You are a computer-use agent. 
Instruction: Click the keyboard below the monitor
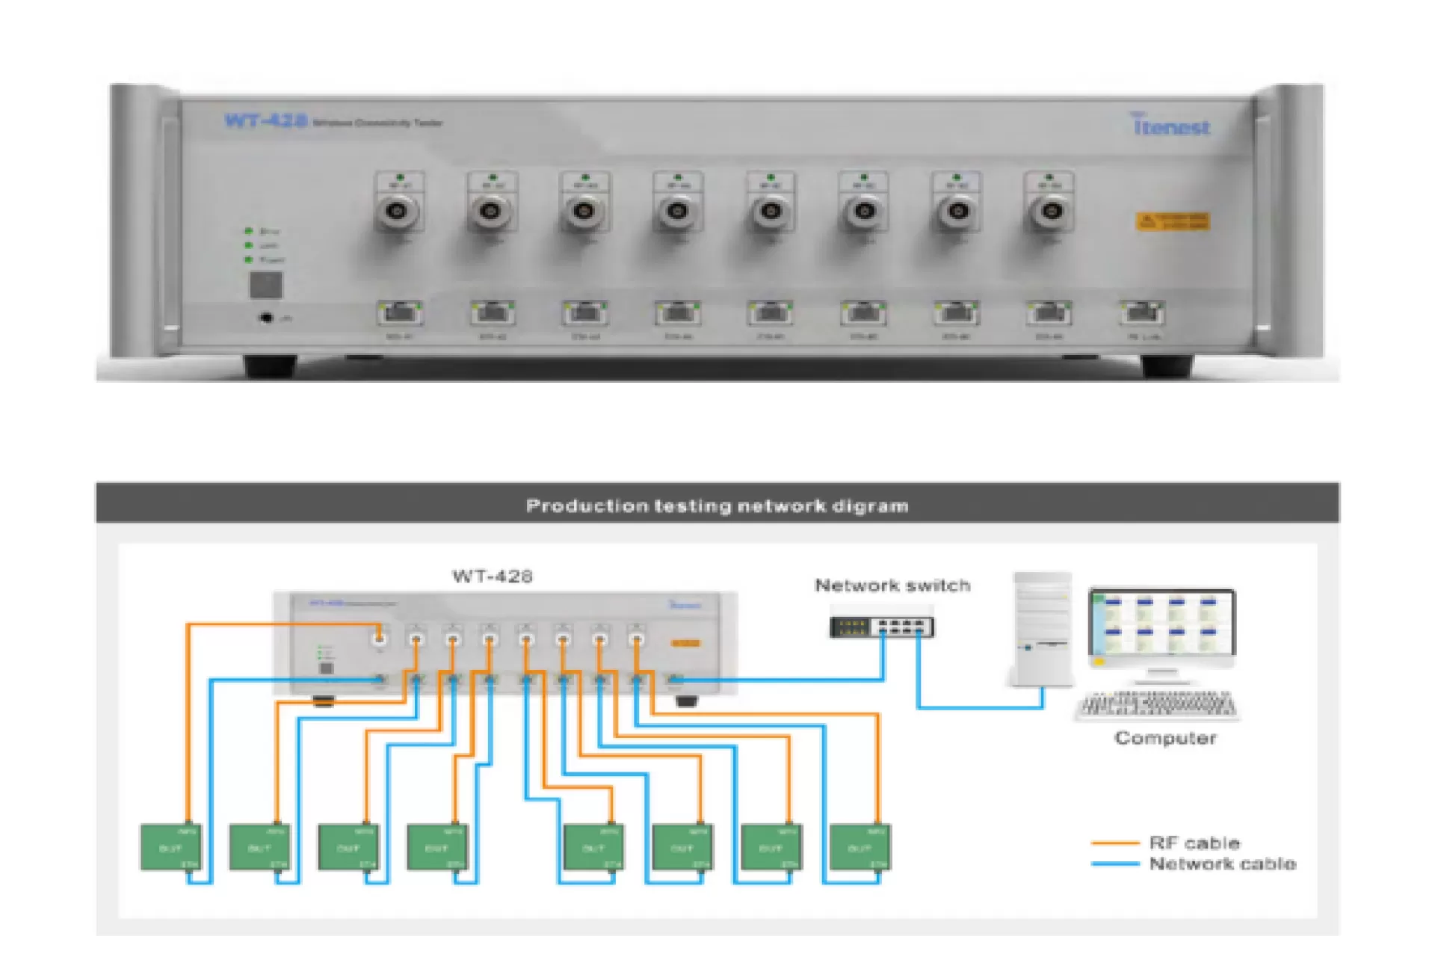coord(1158,705)
